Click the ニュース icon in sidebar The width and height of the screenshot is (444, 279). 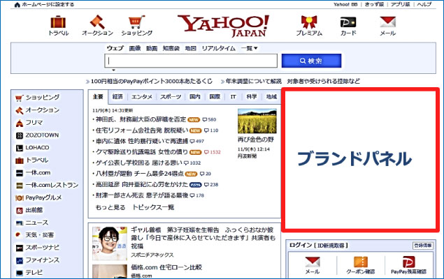[x=20, y=223]
